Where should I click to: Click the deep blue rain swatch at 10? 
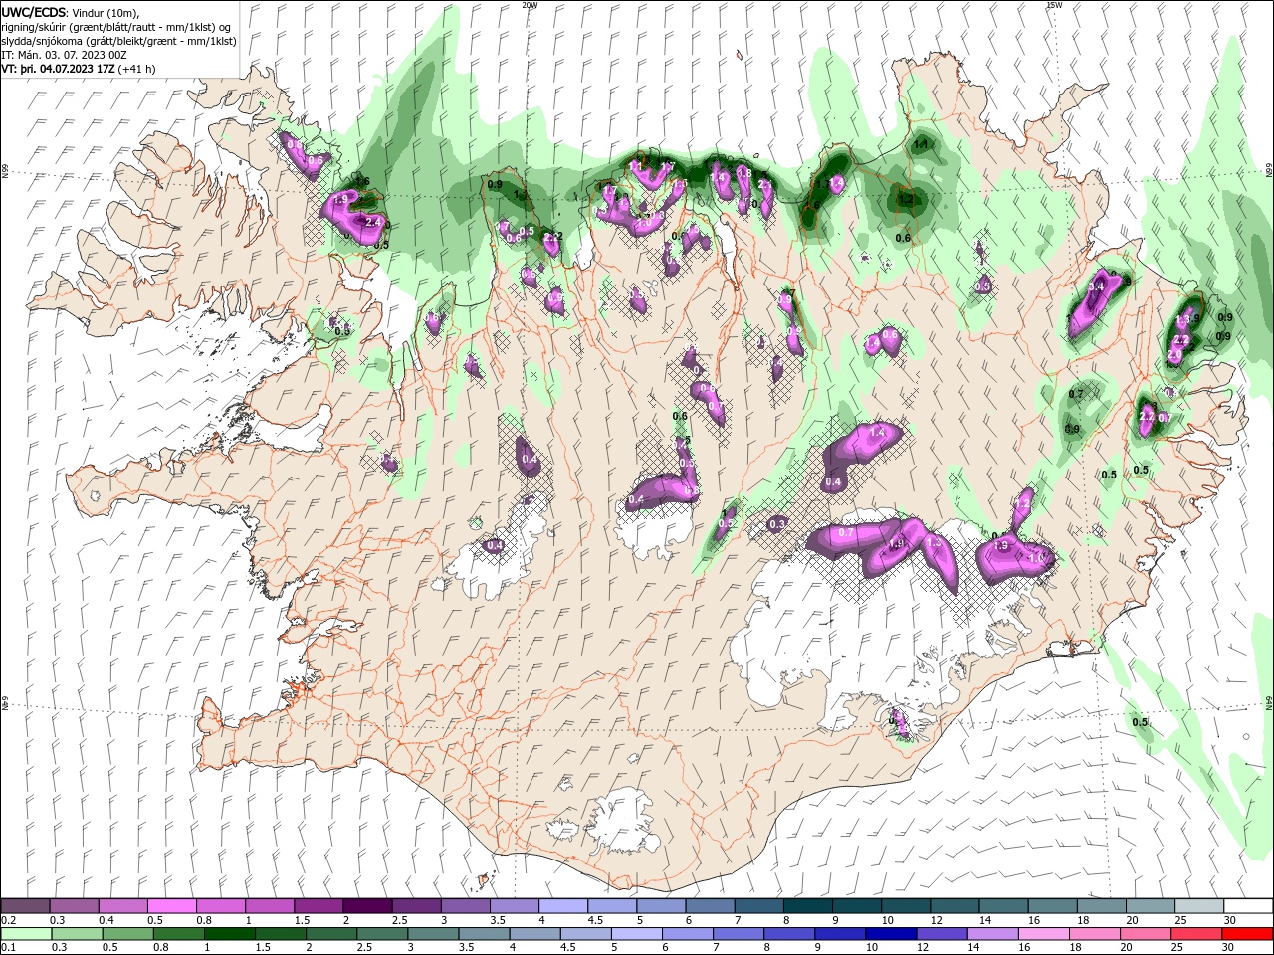tap(890, 934)
